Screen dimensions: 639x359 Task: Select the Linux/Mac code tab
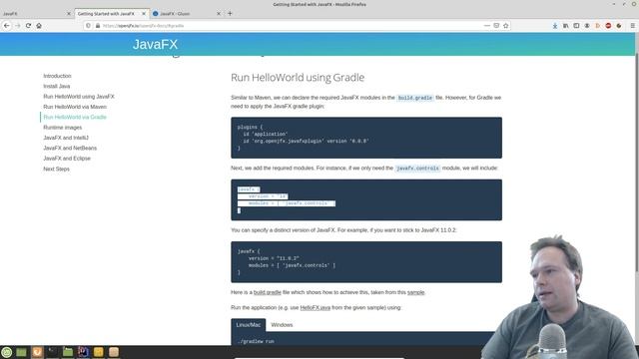coord(249,325)
